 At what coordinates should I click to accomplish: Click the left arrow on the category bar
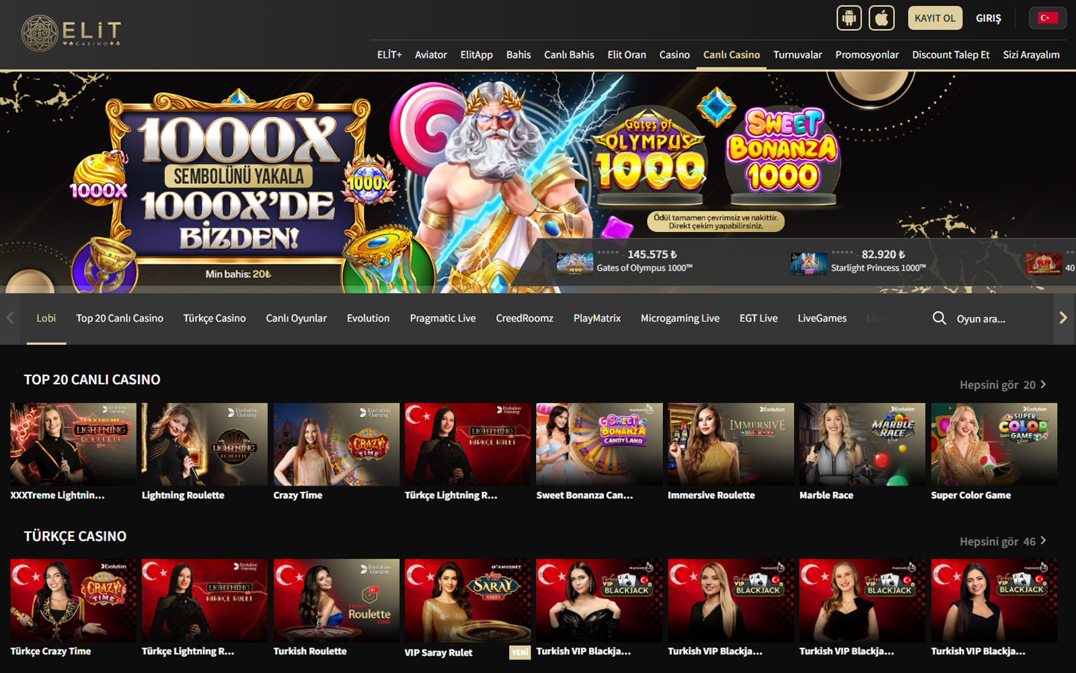pos(9,318)
